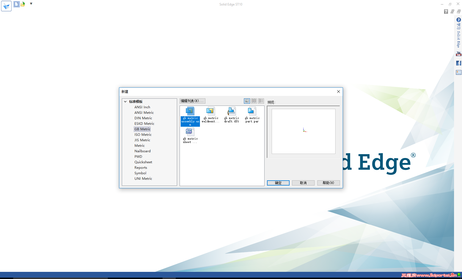Select ANSI Inch template folder

pos(142,107)
